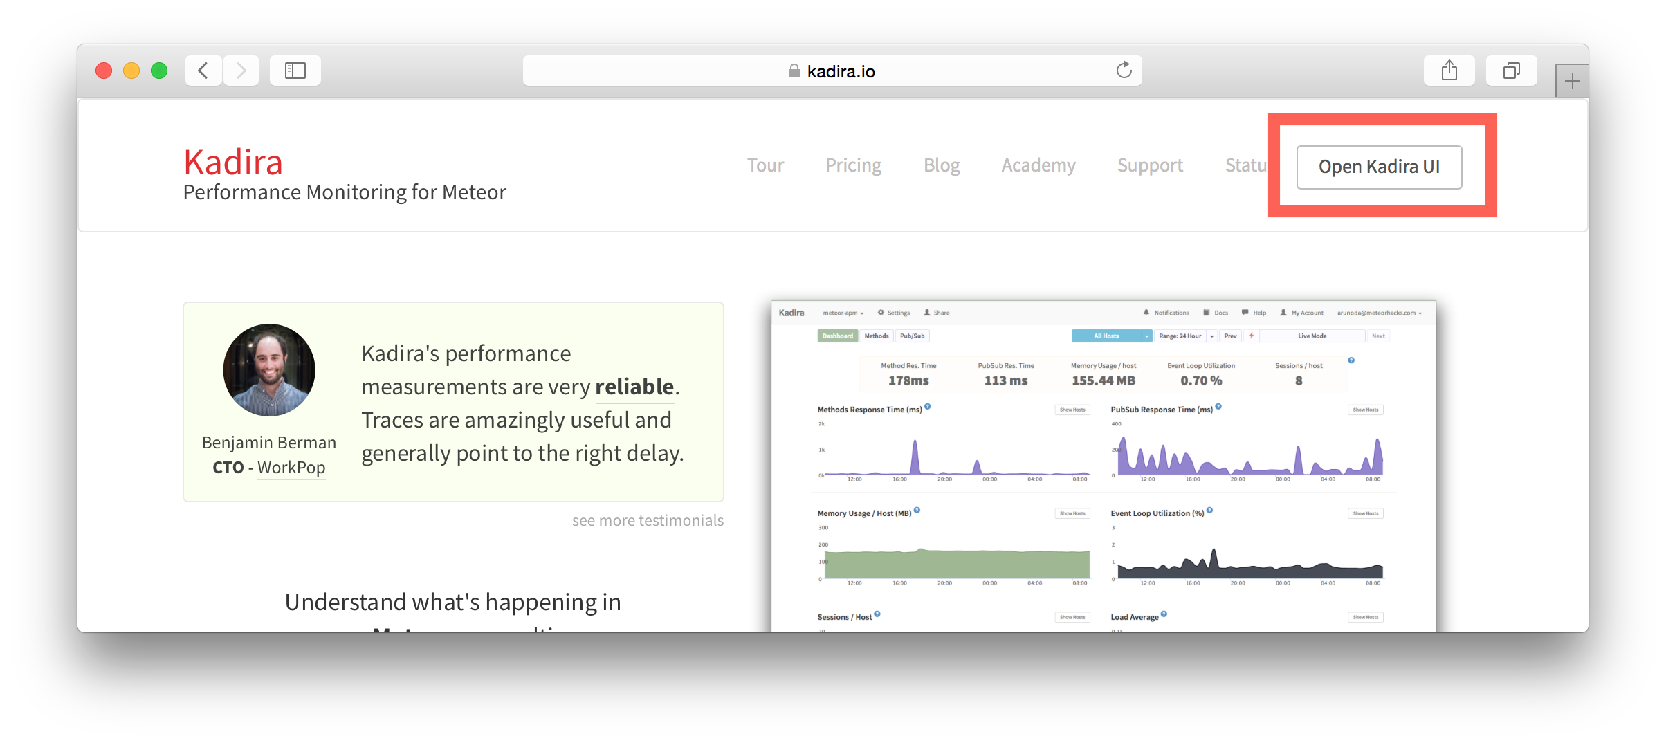Click Live Mode in preview
Viewport: 1666px width, 743px height.
click(1312, 336)
